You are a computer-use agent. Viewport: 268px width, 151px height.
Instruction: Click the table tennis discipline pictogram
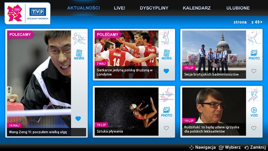click(x=79, y=39)
